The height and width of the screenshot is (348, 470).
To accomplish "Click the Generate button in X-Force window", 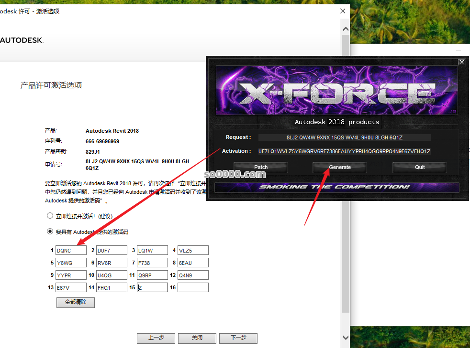I will (340, 167).
